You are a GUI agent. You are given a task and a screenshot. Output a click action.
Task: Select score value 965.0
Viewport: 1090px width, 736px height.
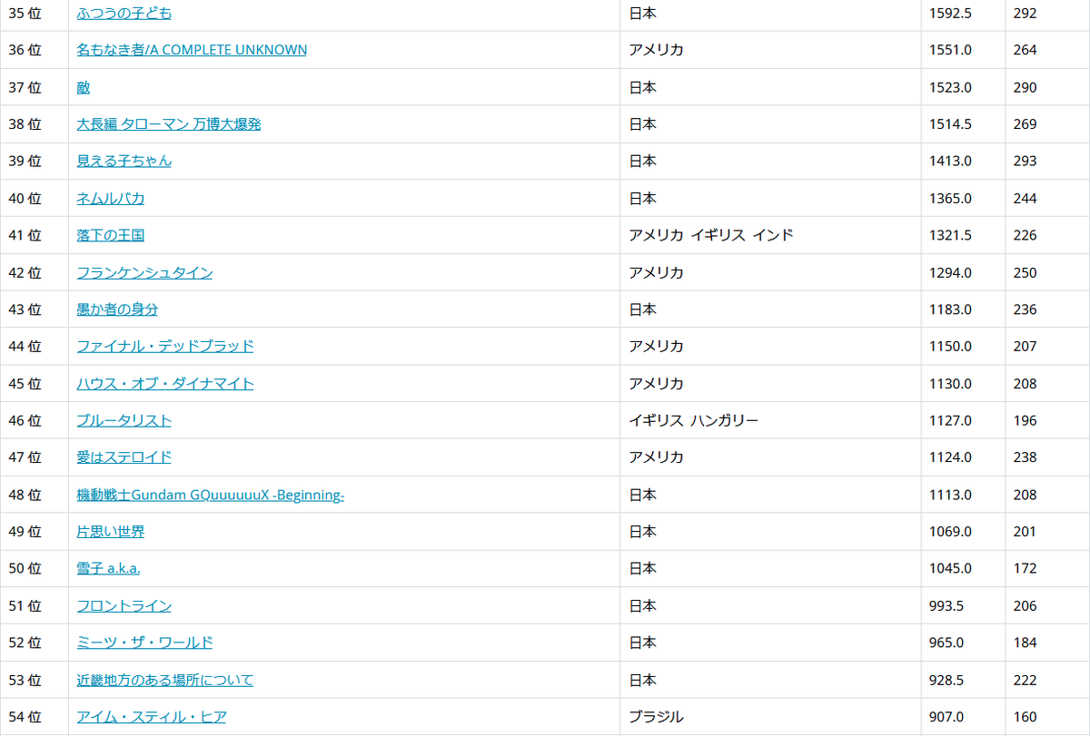click(x=946, y=643)
